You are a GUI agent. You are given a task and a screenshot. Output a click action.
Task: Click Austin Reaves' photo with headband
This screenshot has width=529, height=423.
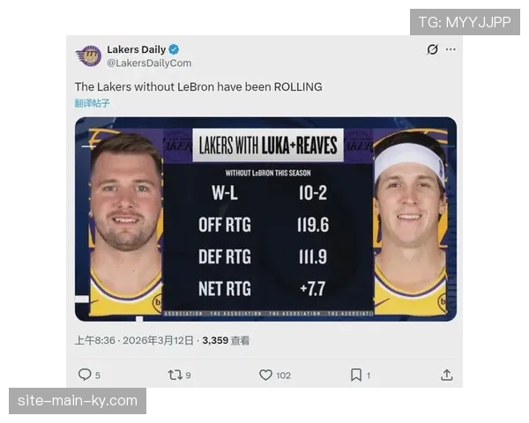(x=409, y=220)
